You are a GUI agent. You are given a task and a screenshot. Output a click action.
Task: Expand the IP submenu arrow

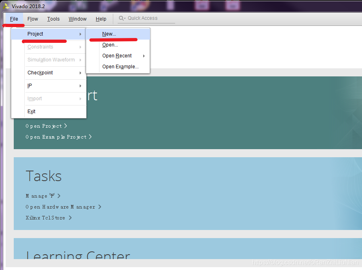tap(80, 86)
